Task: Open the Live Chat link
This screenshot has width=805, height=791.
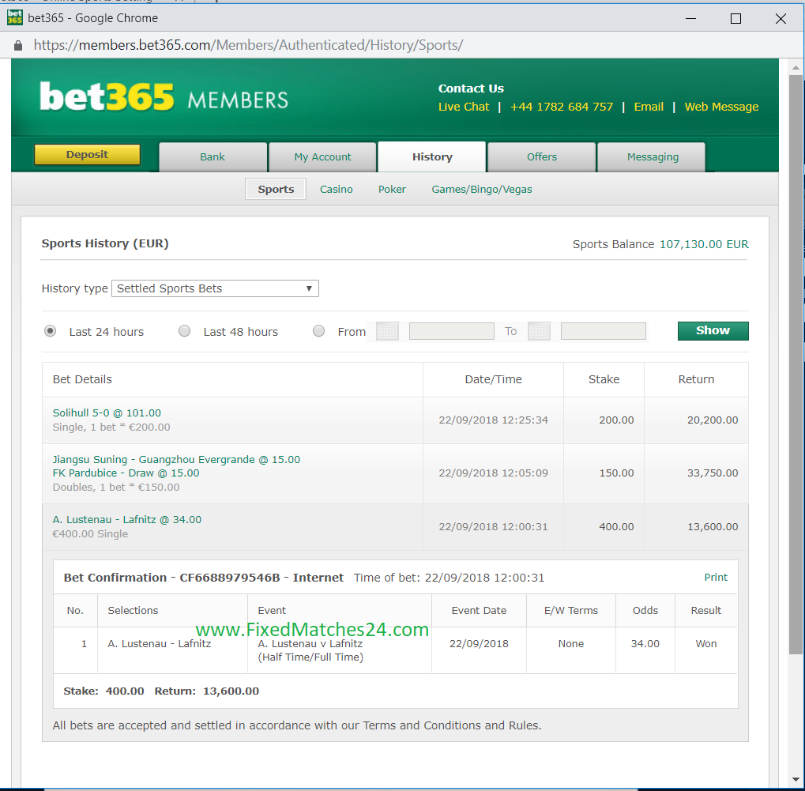Action: click(464, 107)
